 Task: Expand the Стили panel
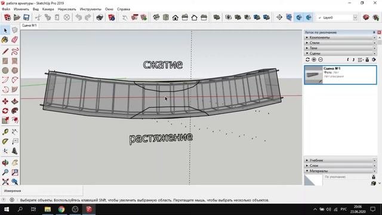tap(340, 43)
